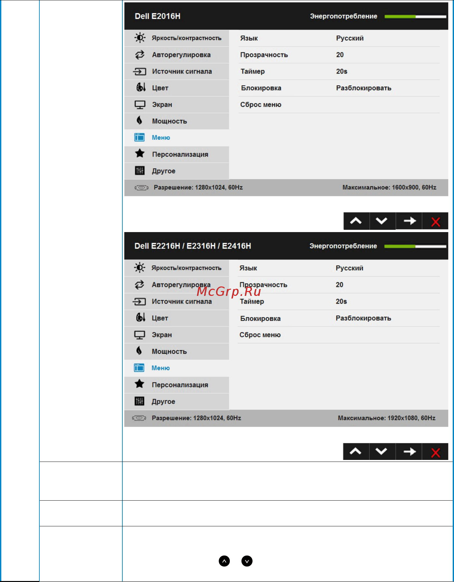This screenshot has width=454, height=582.
Task: Click Разблокировать value in E2016H menu
Action: (x=364, y=88)
